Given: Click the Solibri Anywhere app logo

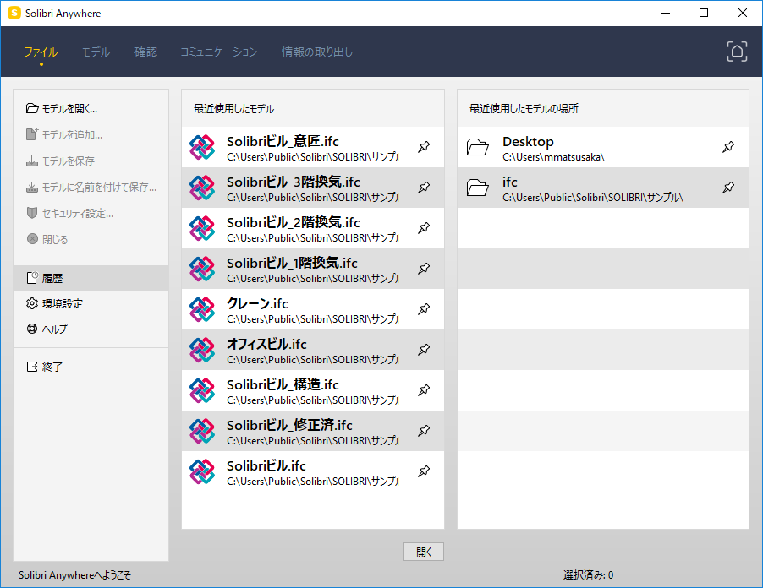Looking at the screenshot, I should click(x=14, y=14).
